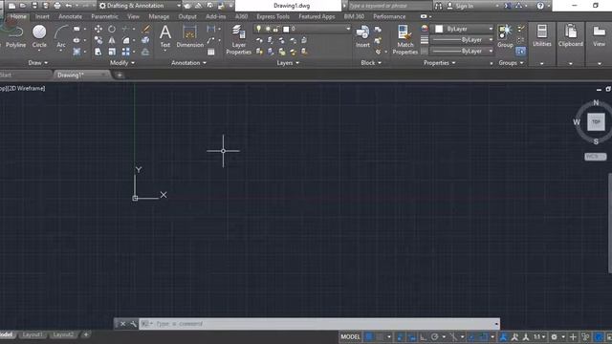Click the Stretch tool in Modify panel
612x344 pixels.
point(98,52)
